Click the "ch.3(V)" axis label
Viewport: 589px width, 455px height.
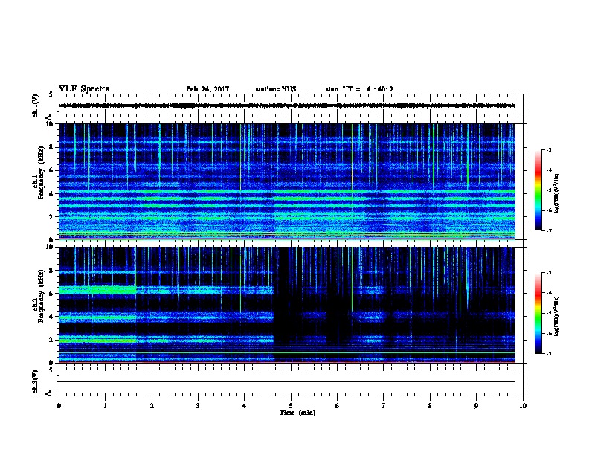point(35,381)
